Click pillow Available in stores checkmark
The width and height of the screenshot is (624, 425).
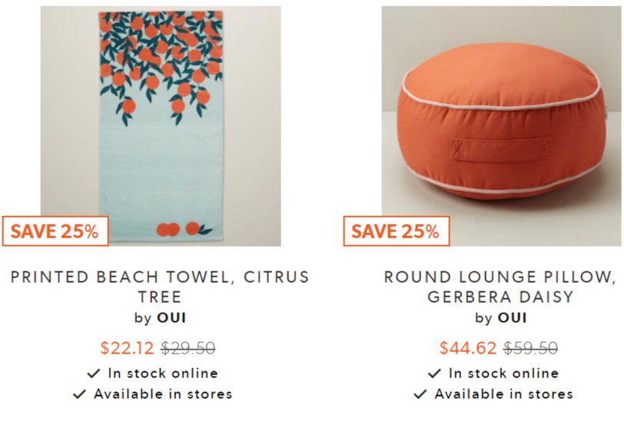click(x=420, y=394)
